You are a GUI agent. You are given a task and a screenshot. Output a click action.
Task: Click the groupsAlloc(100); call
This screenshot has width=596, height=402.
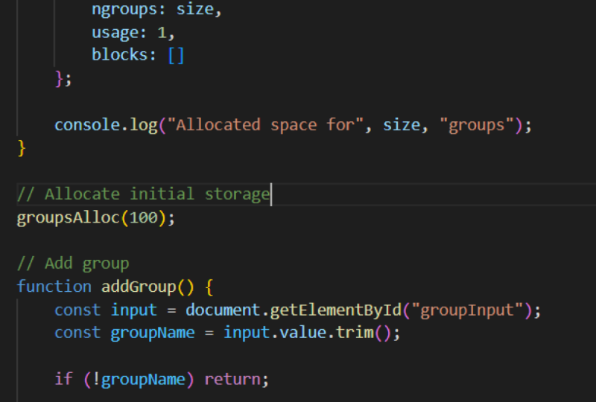96,218
